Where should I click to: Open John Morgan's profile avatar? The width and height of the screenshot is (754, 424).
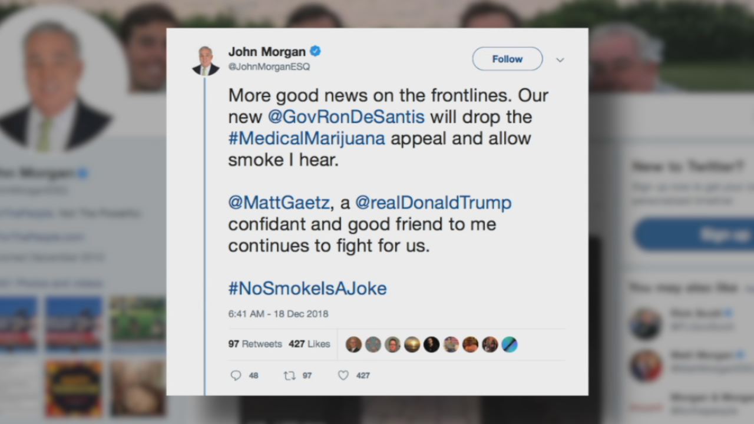coord(206,61)
